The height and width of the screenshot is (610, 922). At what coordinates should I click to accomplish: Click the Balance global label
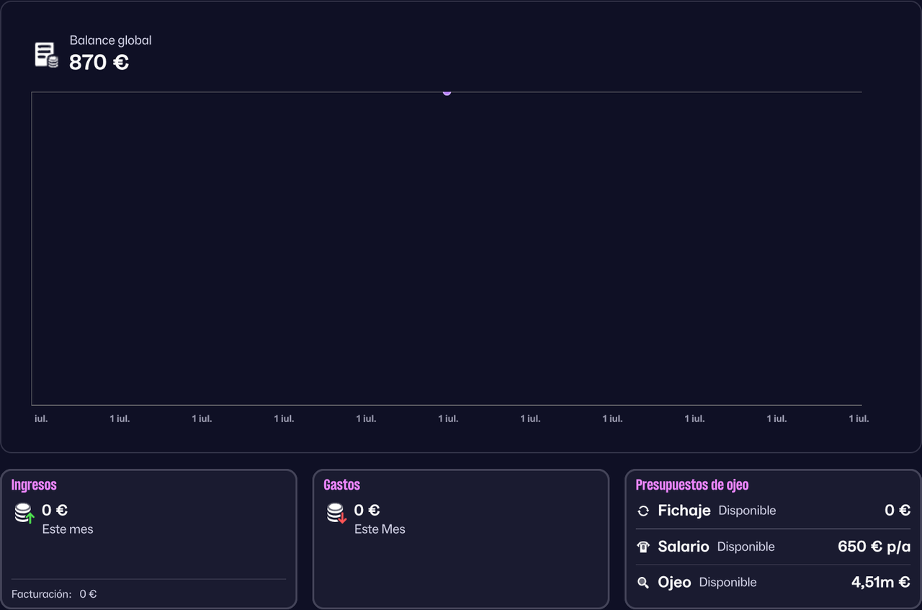pos(110,40)
